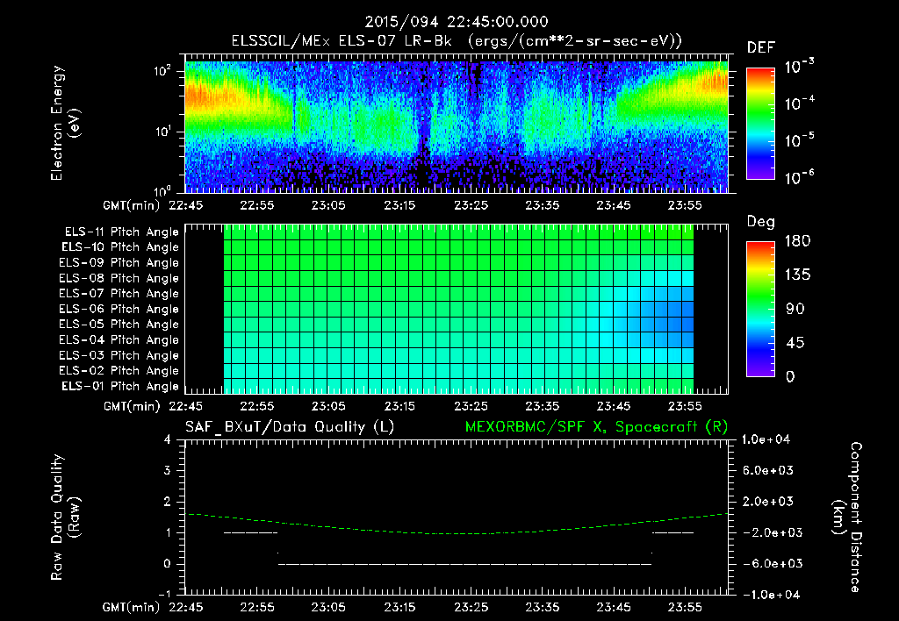Select the 10^-6 DEF scale label
This screenshot has height=621, width=899.
point(799,177)
